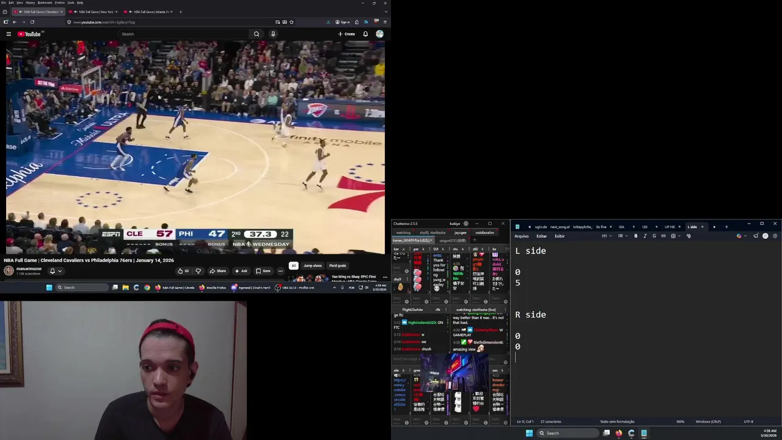Open the YouTube account avatar menu
The height and width of the screenshot is (440, 782).
click(x=379, y=34)
